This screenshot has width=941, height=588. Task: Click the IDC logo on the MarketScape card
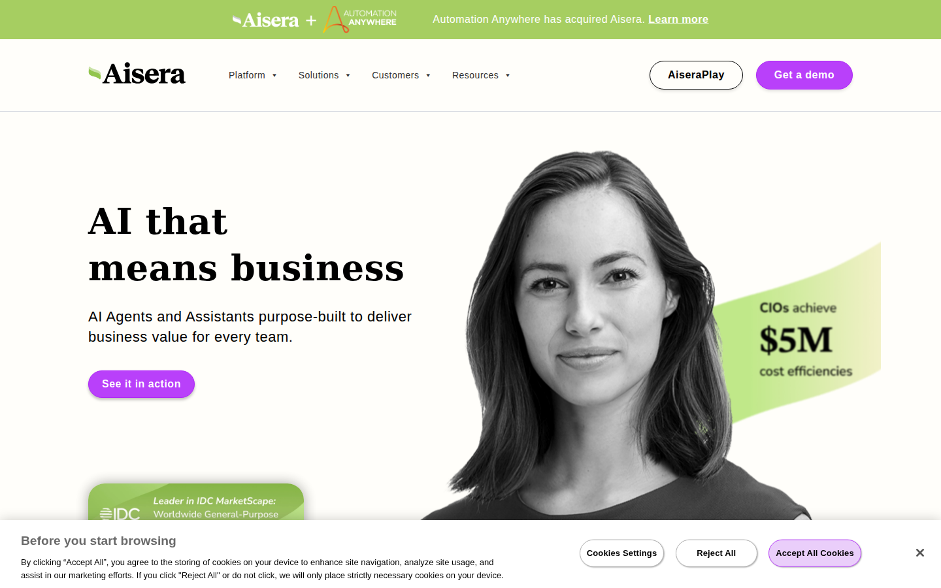120,514
